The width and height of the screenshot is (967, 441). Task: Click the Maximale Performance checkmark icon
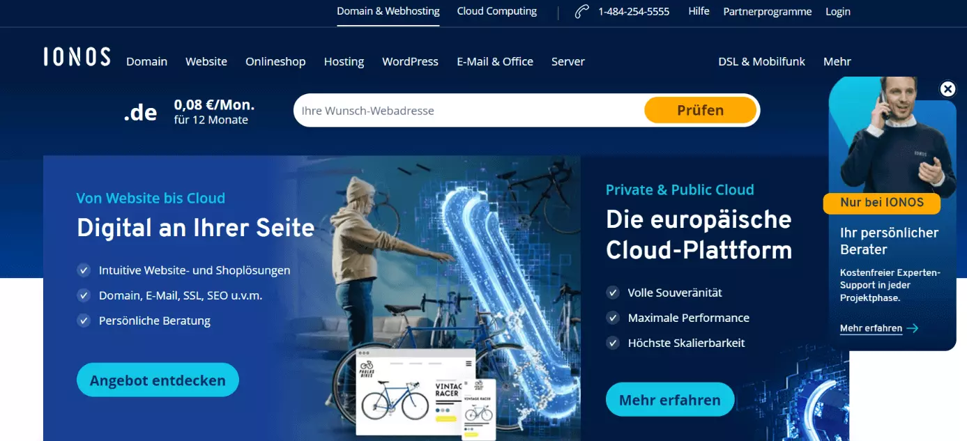[613, 318]
